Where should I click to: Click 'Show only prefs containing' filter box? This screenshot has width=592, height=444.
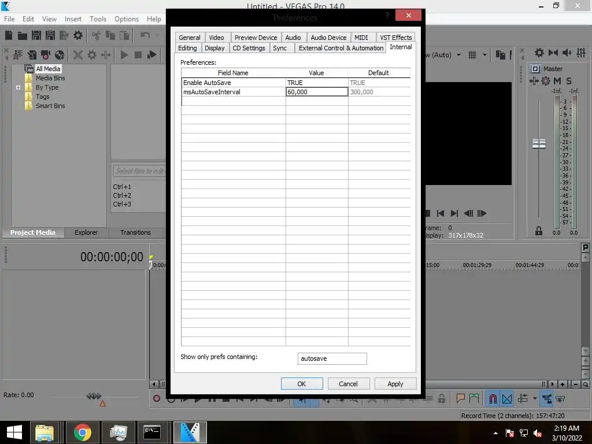coord(332,358)
